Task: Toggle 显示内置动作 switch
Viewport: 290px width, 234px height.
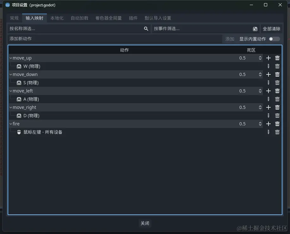Action: (x=274, y=39)
